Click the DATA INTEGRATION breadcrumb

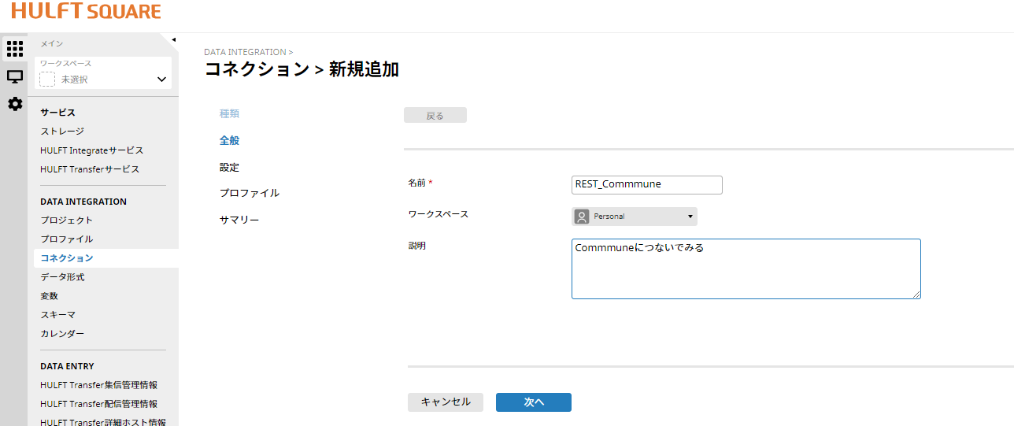click(x=245, y=52)
